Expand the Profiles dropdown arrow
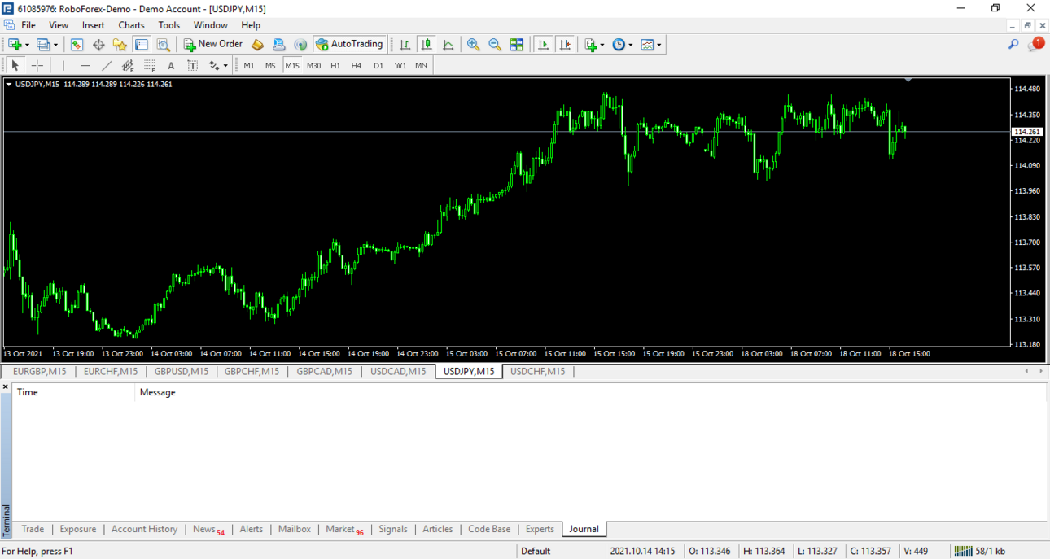 55,45
